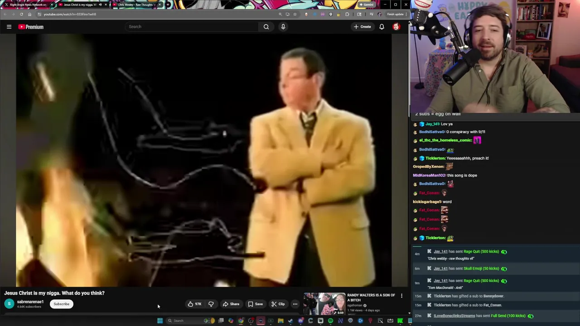Close the Chris Webby Raw Thoughts tab
This screenshot has height=326, width=580.
159,5
